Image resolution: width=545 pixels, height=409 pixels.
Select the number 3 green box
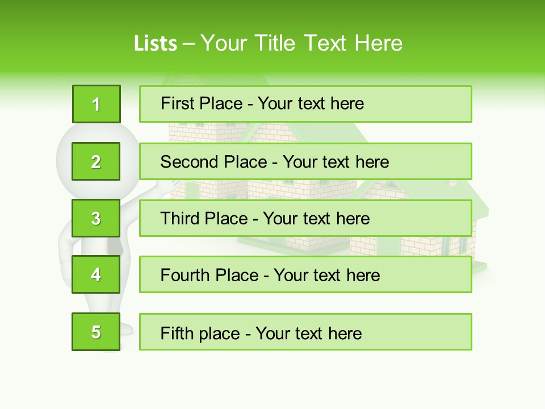tap(96, 218)
